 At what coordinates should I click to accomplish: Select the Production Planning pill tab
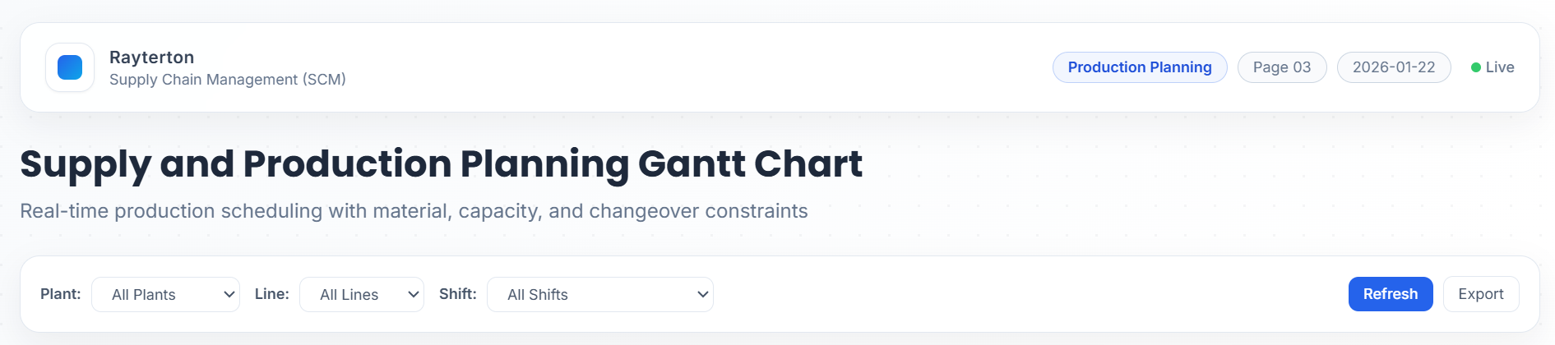click(x=1140, y=67)
